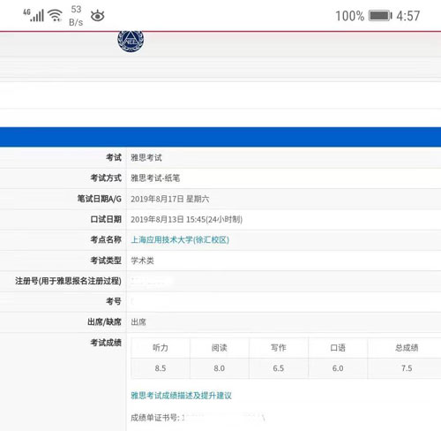
Task: Select the writing score 6.5
Action: coord(279,368)
